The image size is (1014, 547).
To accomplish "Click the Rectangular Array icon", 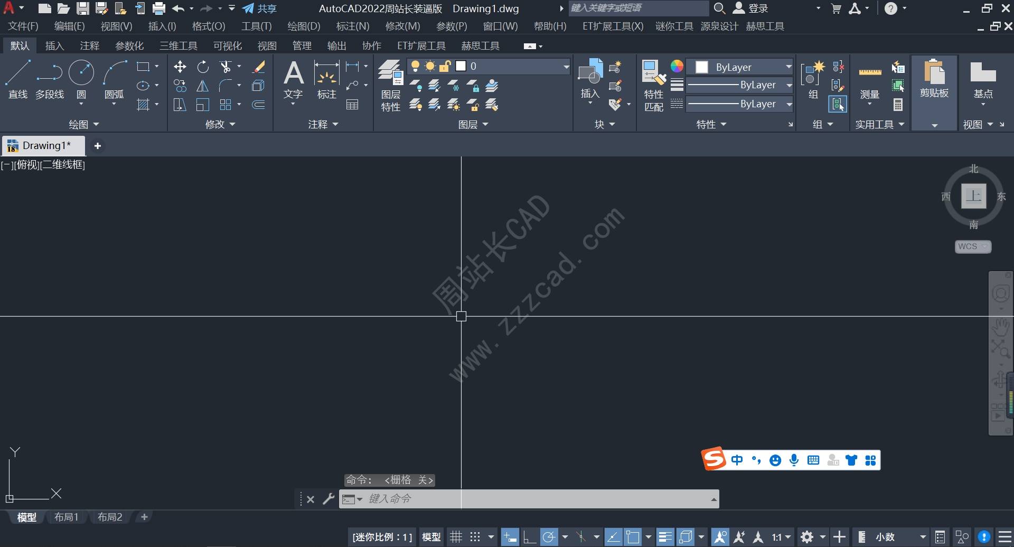I will 226,105.
